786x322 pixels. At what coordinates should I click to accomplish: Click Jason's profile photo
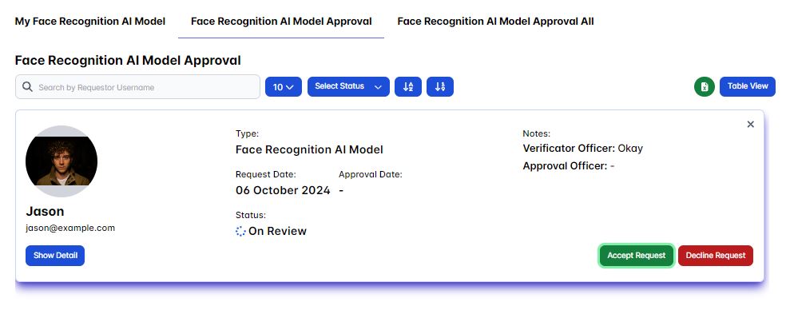click(x=62, y=161)
